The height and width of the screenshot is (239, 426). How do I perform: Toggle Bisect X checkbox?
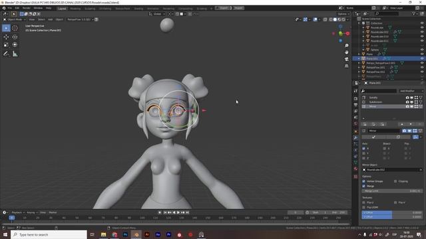(385, 149)
